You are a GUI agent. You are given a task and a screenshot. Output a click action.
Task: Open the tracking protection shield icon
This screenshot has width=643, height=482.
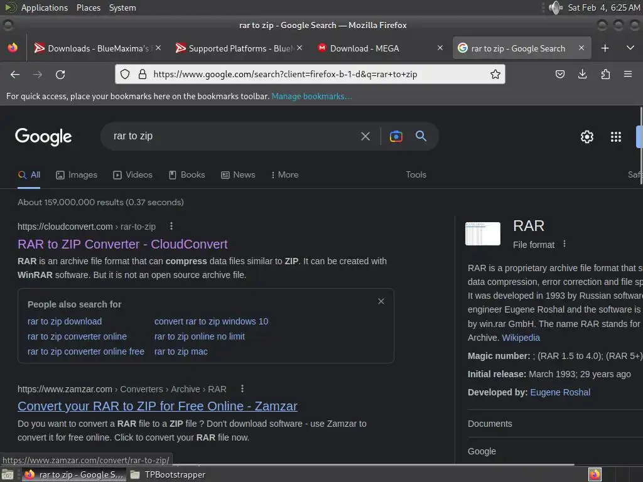125,74
